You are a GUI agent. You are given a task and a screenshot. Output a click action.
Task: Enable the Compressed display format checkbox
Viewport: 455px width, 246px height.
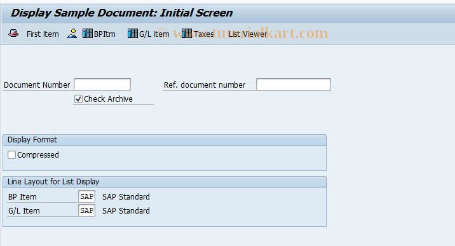(x=11, y=155)
